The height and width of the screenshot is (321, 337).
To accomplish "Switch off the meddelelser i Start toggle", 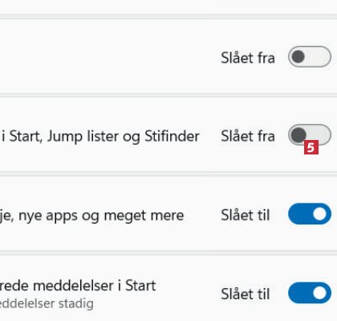I will 310,293.
